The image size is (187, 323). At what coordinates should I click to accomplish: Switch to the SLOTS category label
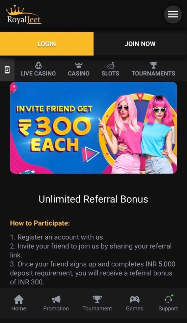(111, 73)
